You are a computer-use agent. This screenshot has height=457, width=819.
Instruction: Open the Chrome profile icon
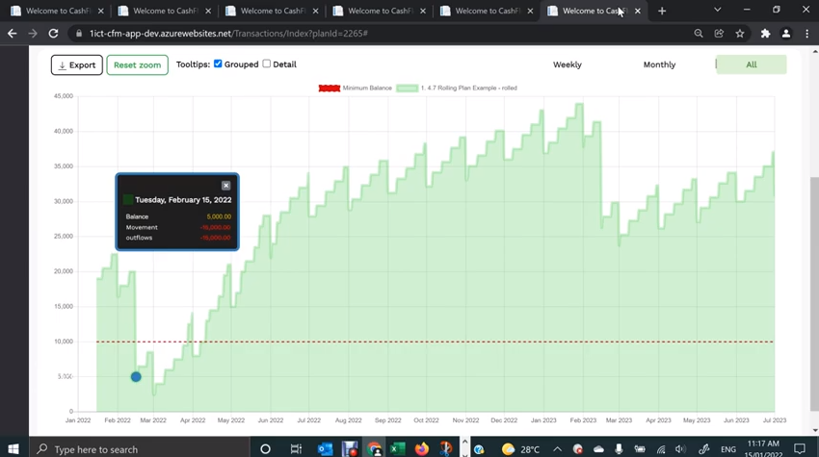785,34
